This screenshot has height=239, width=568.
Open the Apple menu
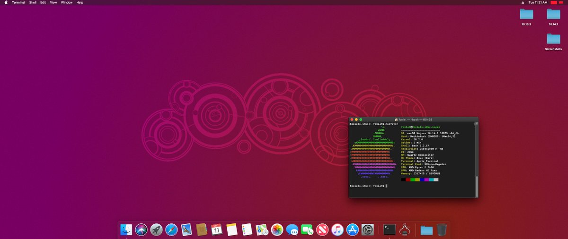point(6,2)
